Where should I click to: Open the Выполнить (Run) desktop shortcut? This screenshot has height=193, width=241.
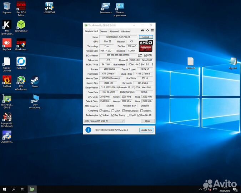click(x=106, y=8)
